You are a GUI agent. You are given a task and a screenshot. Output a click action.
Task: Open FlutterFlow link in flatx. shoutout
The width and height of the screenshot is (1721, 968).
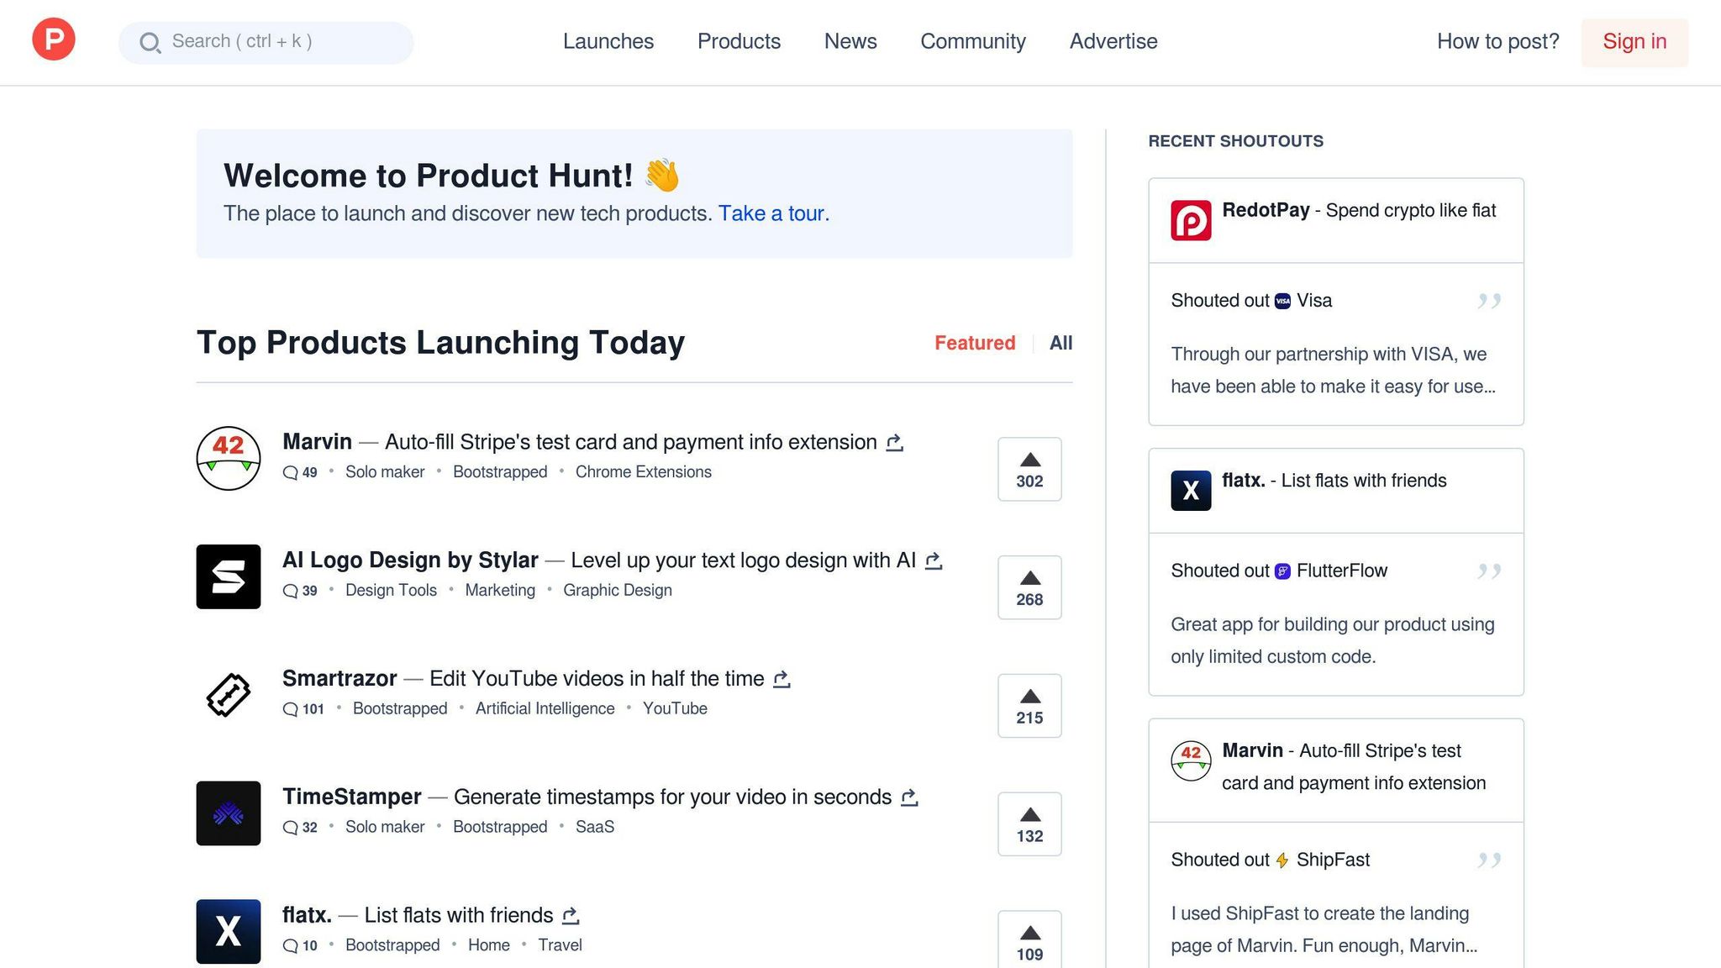coord(1342,571)
